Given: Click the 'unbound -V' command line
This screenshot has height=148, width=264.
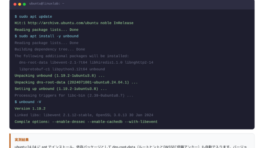Looking at the screenshot, I should coord(28,102).
